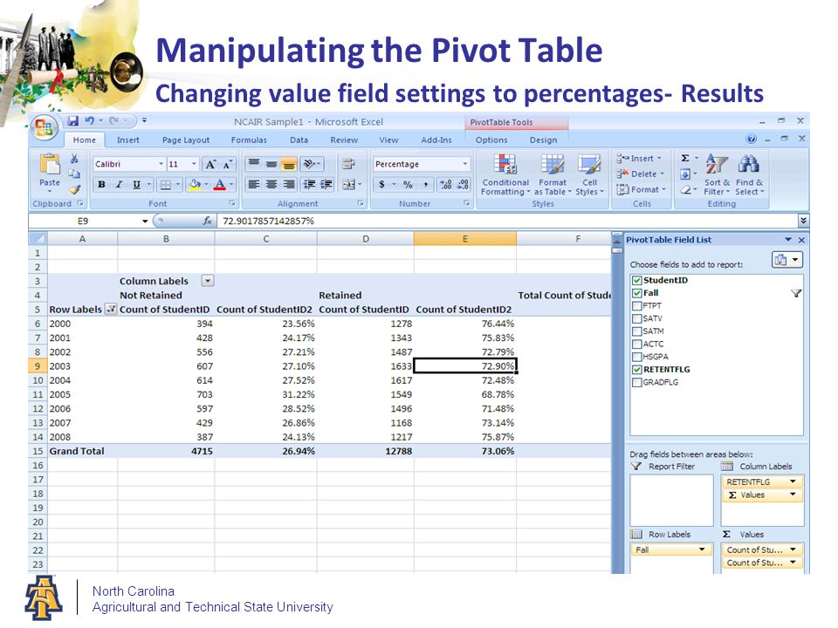Increase font size with Grow Font
Screen dimensions: 838x628
[210, 165]
